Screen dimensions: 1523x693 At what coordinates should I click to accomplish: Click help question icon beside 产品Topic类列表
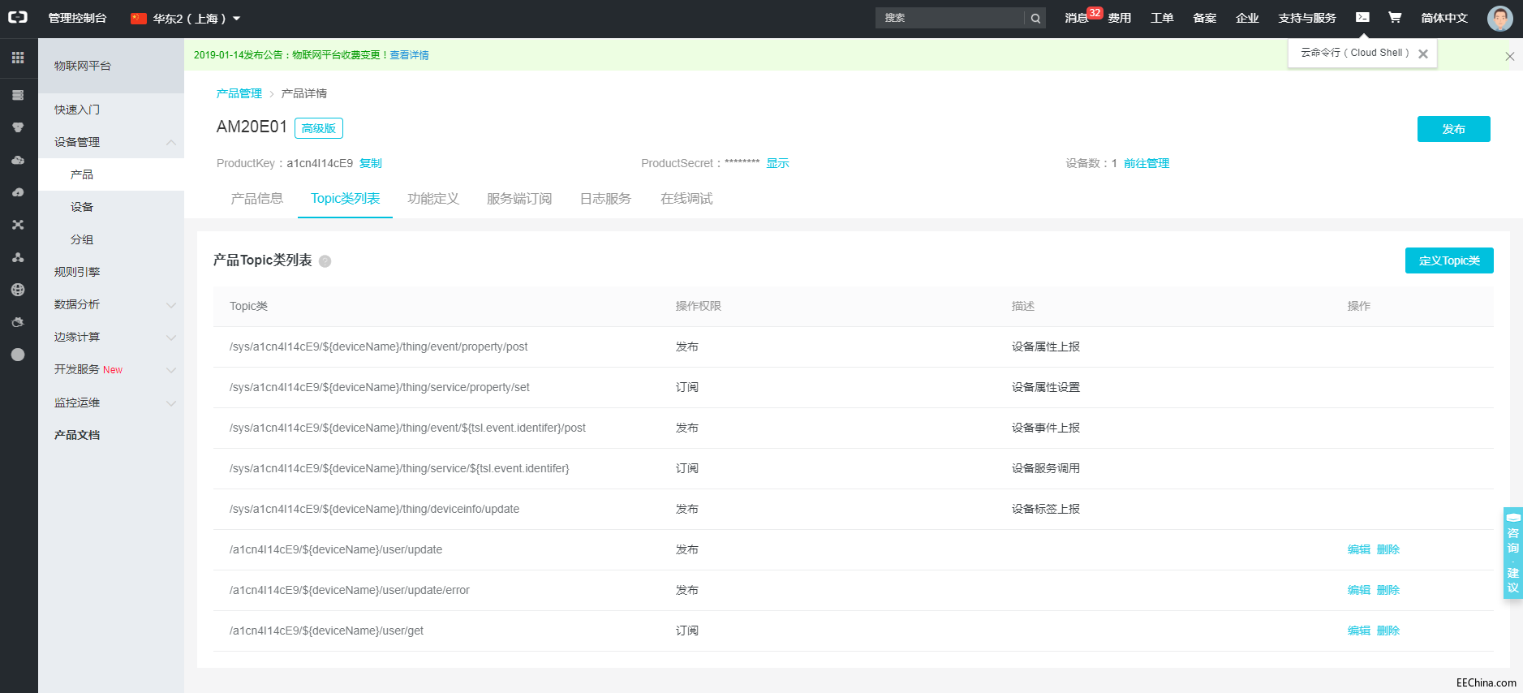point(325,261)
